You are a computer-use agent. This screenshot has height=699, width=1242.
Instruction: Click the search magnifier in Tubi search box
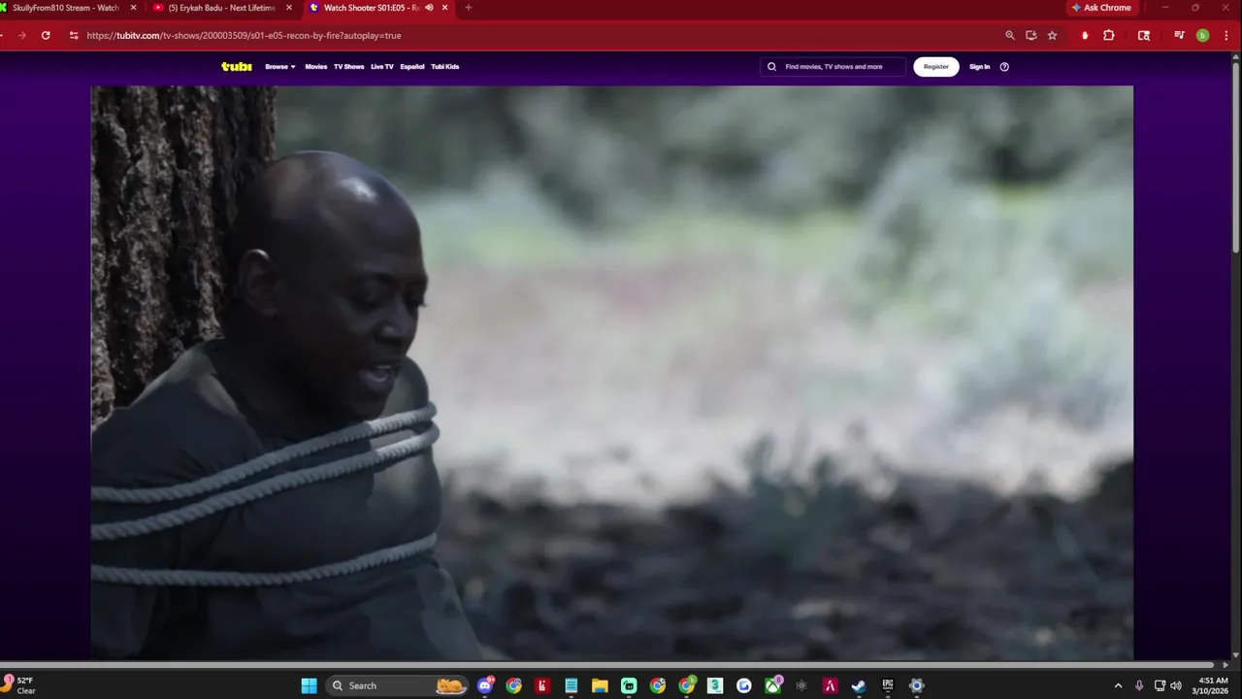pos(772,67)
